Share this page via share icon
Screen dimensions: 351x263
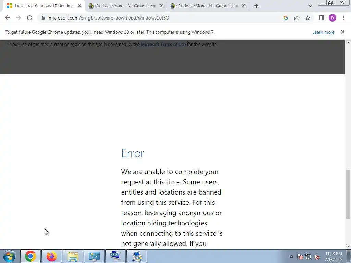(297, 18)
